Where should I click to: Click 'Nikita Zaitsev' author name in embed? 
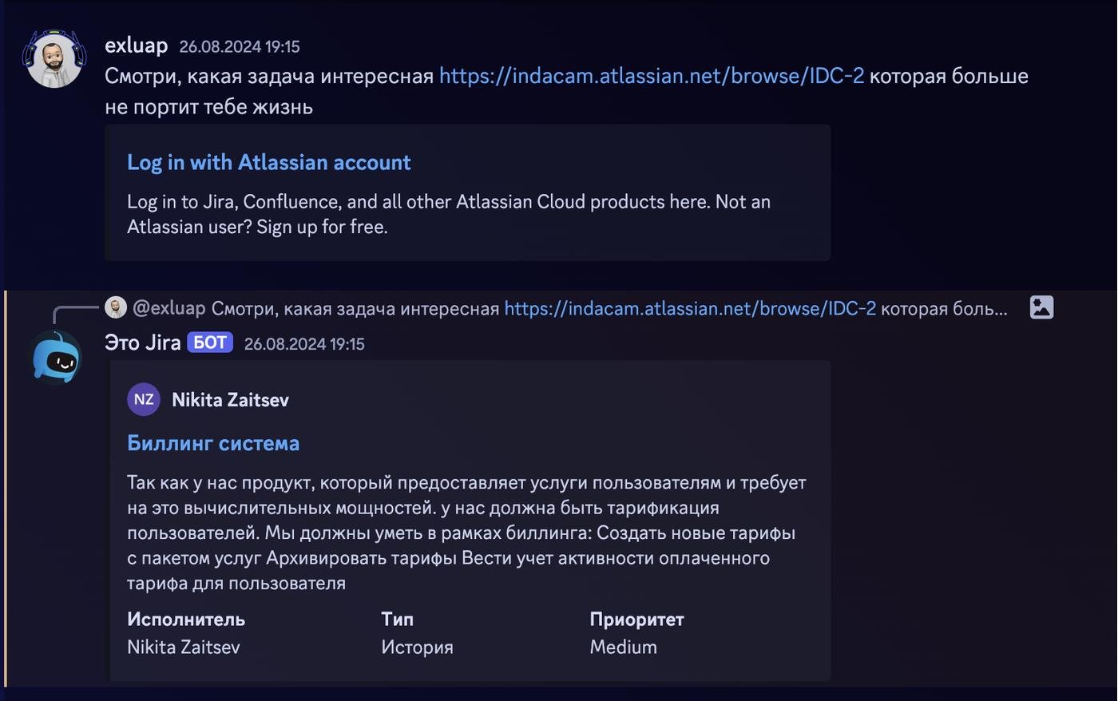click(230, 400)
